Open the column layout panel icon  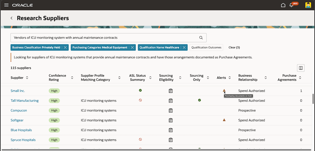point(301,68)
